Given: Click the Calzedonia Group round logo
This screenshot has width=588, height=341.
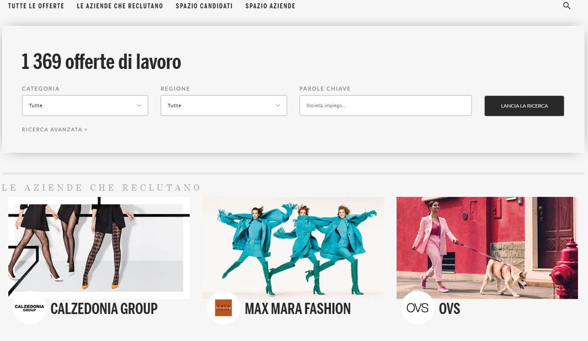Looking at the screenshot, I should click(29, 308).
